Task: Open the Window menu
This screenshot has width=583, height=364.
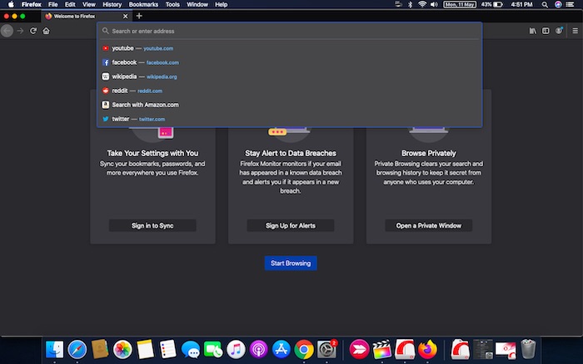Action: point(197,4)
